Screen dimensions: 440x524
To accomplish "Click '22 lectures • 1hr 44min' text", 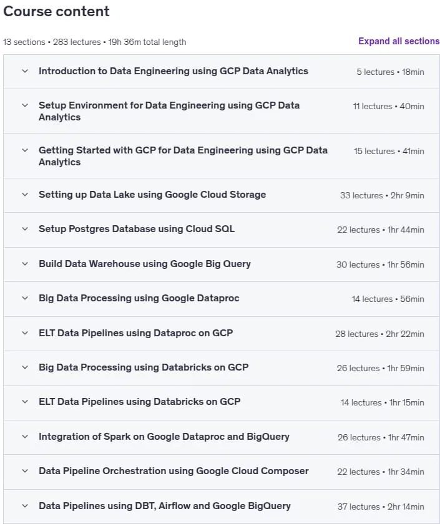I will (381, 230).
